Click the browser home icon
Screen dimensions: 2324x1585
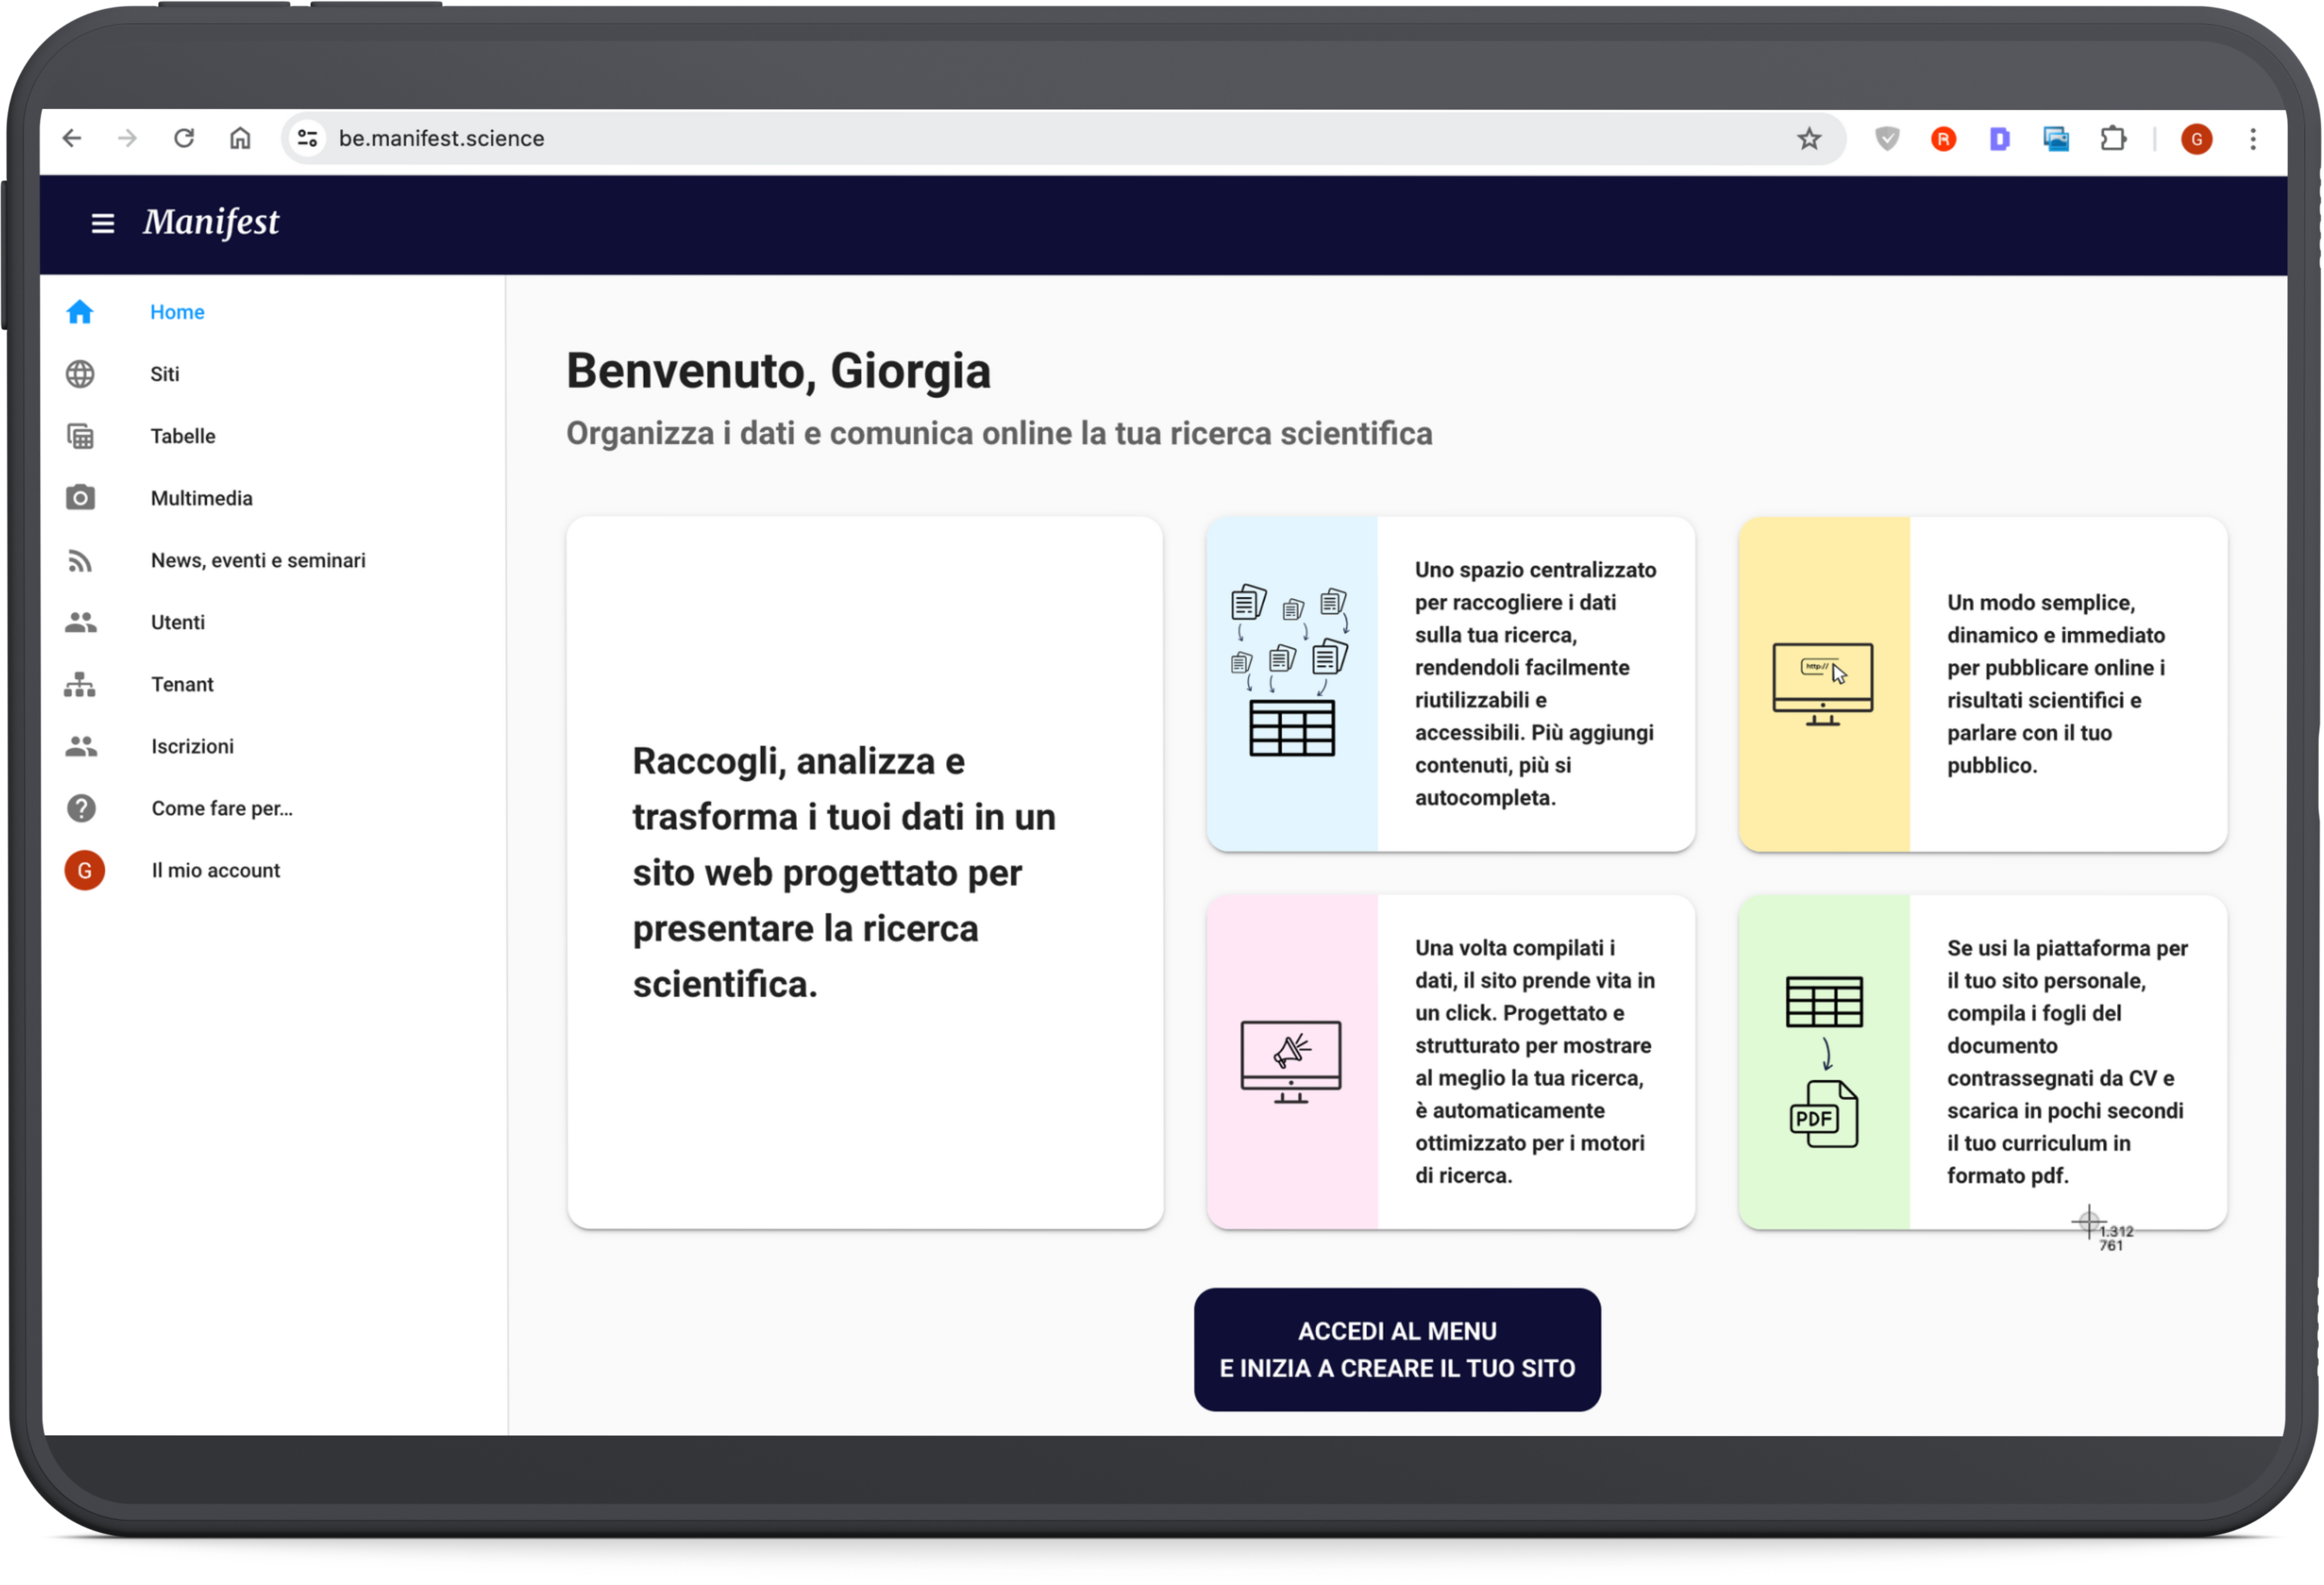[x=240, y=138]
